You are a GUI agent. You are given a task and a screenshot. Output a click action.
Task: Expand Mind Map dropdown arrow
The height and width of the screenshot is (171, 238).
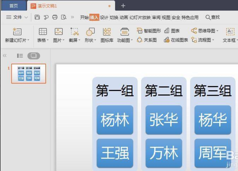coord(217,31)
